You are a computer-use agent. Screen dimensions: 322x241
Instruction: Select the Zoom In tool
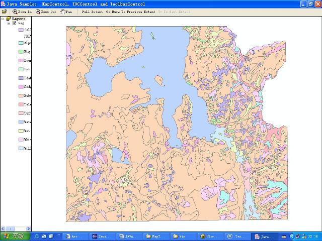pos(22,12)
